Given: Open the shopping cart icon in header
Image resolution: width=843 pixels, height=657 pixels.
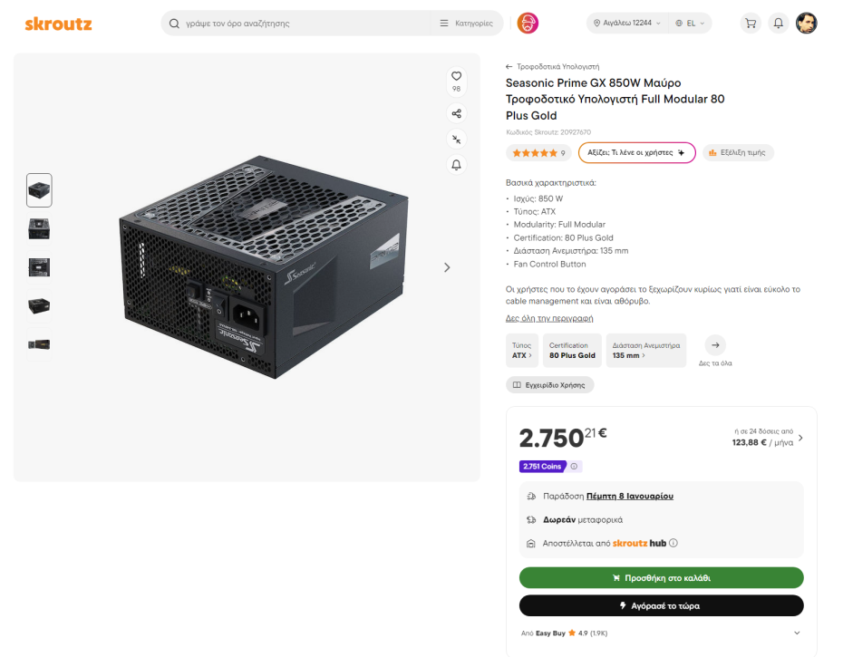Looking at the screenshot, I should tap(750, 24).
